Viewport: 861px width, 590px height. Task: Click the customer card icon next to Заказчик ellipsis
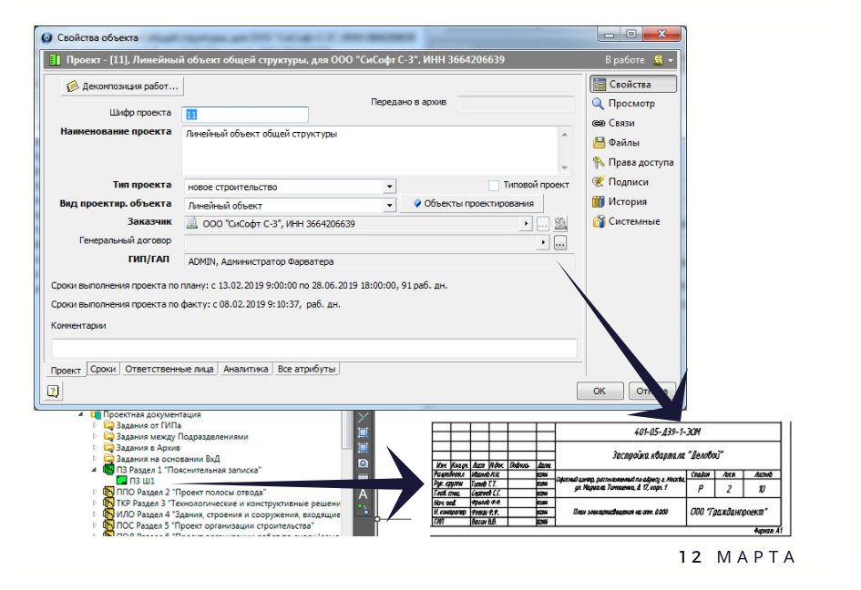[x=560, y=223]
